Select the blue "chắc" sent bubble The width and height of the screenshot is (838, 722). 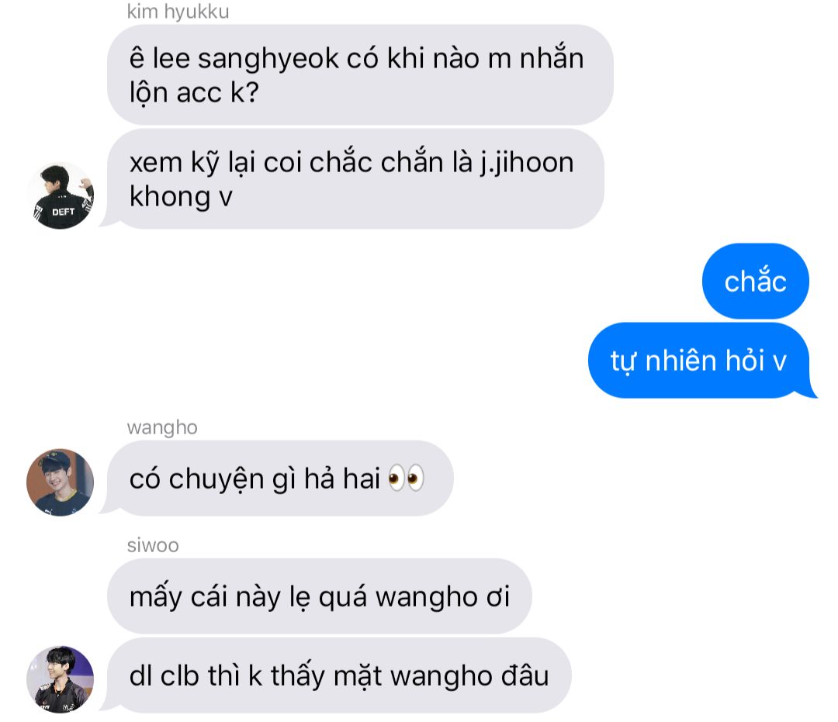click(755, 281)
